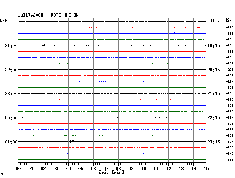Click minute tick label 01 on the axis
Image resolution: width=235 pixels, height=178 pixels.
pos(31,169)
